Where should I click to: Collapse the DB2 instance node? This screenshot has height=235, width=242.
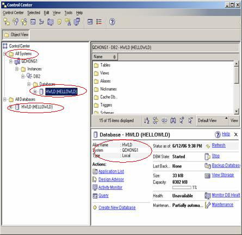(23, 76)
